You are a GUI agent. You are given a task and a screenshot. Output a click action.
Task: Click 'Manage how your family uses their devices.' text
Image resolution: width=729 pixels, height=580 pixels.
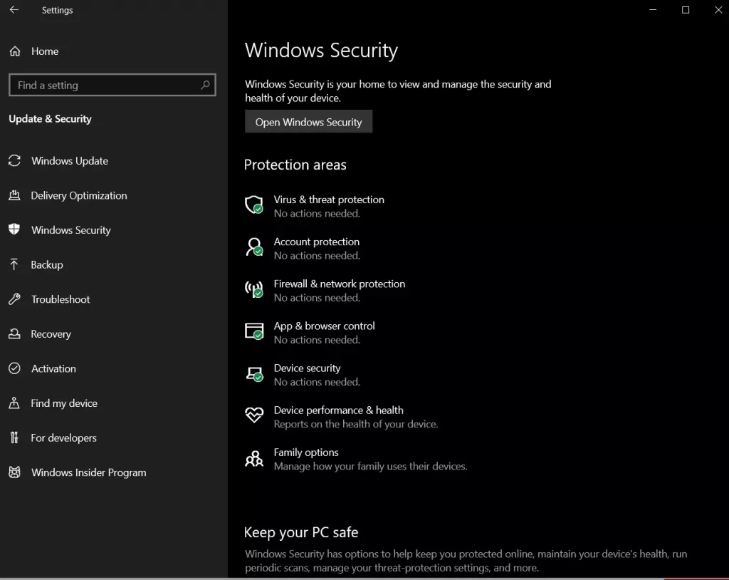click(x=370, y=466)
